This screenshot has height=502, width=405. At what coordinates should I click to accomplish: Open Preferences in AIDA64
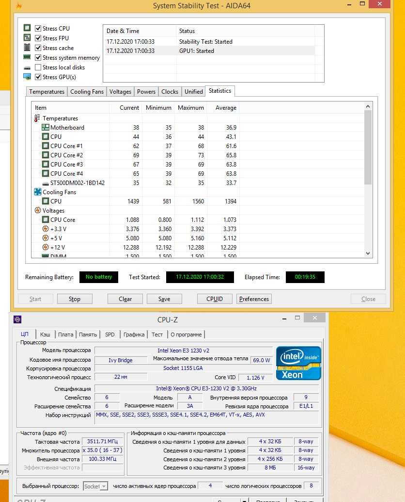click(x=254, y=299)
